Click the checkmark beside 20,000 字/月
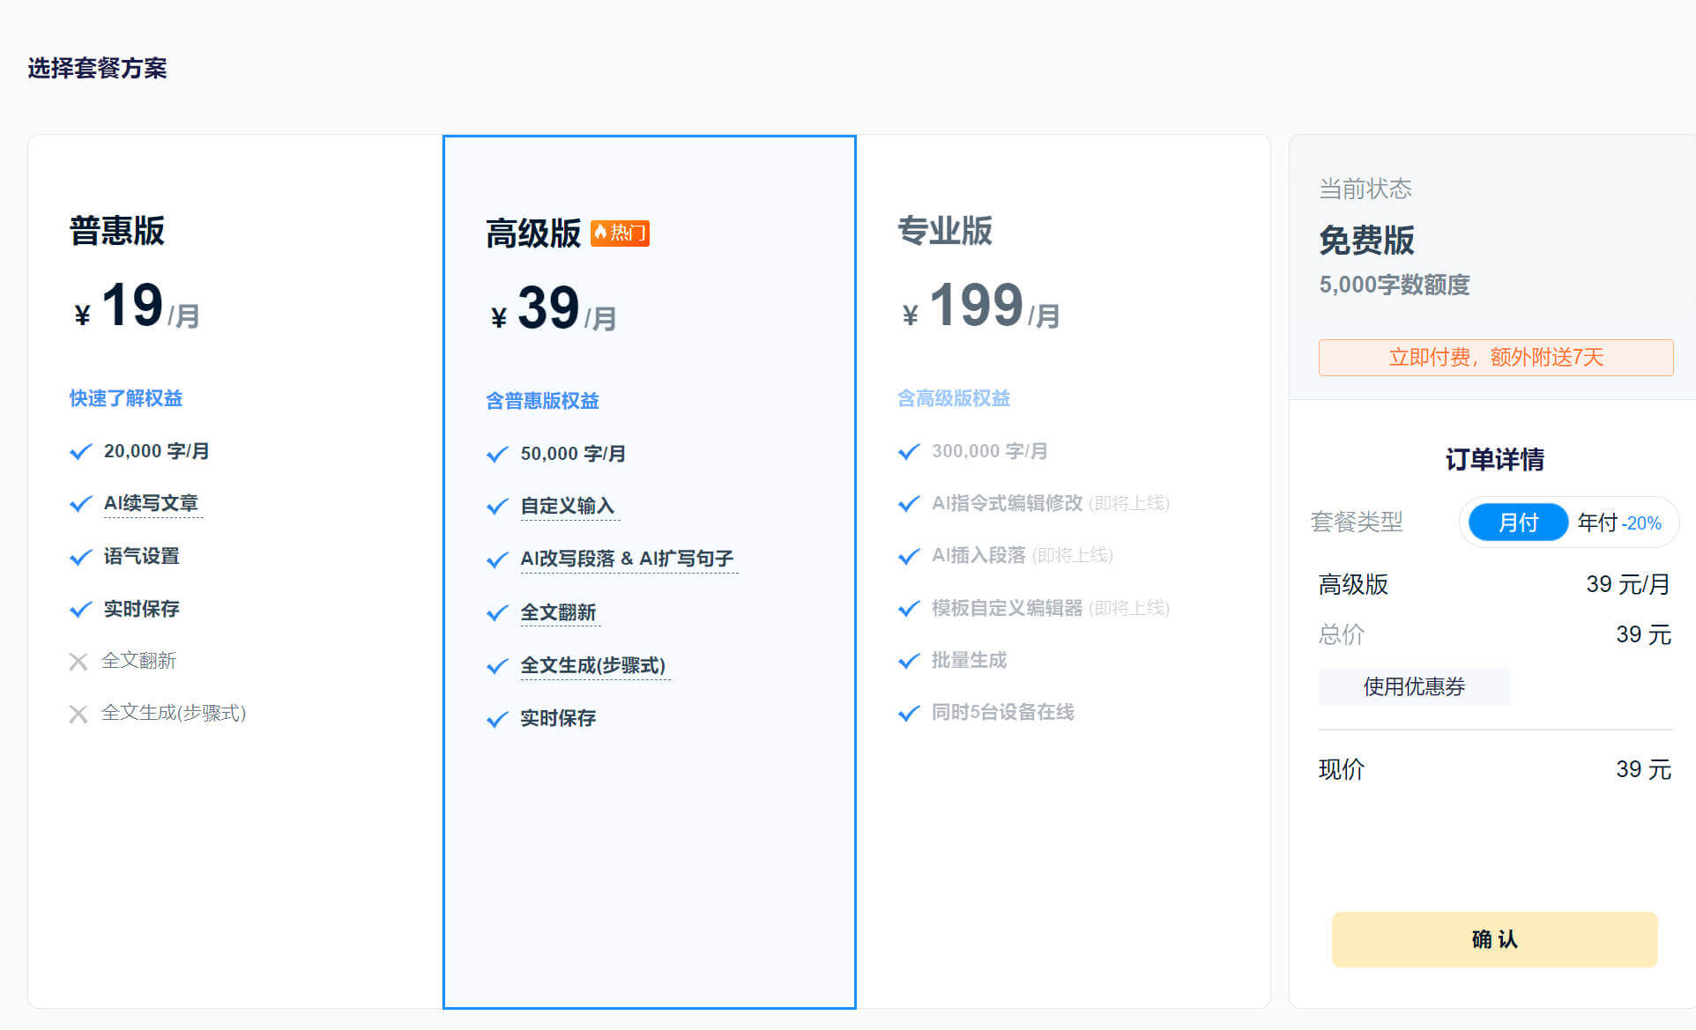Viewport: 1696px width, 1030px height. point(80,452)
